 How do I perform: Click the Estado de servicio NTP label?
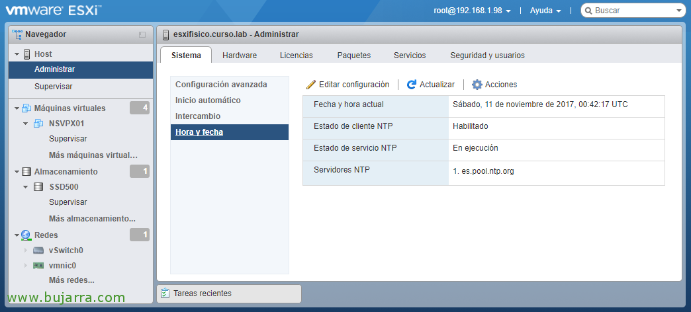point(355,148)
